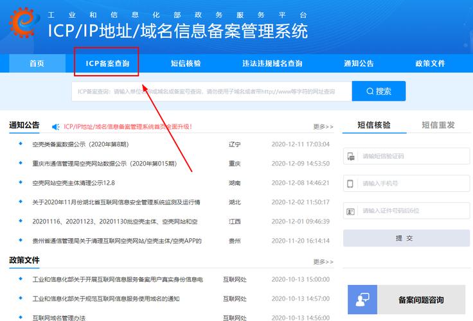Image resolution: width=473 pixels, height=321 pixels.
Task: Click the date 2020-12-09 14:53:50
Action: [x=301, y=164]
